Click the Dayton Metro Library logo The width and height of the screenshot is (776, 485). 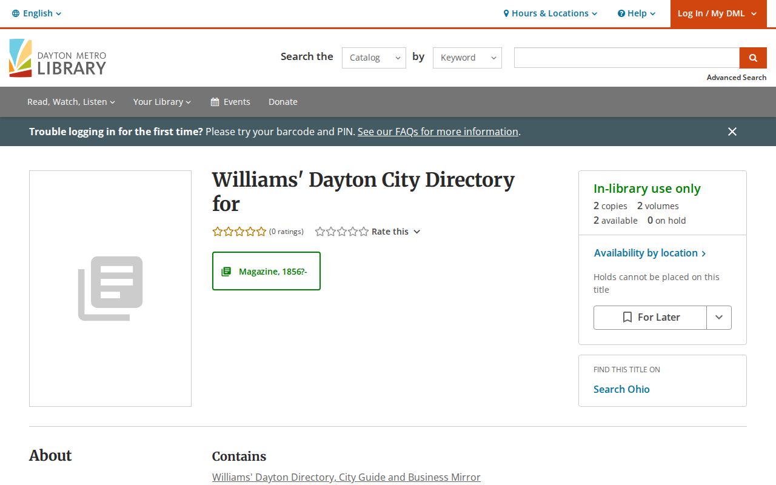[58, 58]
